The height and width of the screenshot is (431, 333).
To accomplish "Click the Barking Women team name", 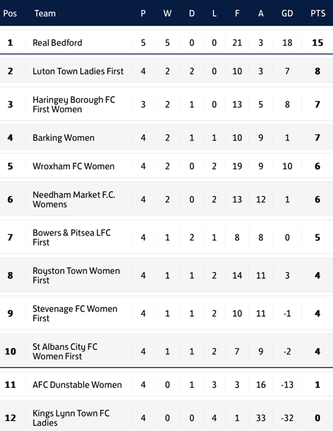I will (63, 138).
